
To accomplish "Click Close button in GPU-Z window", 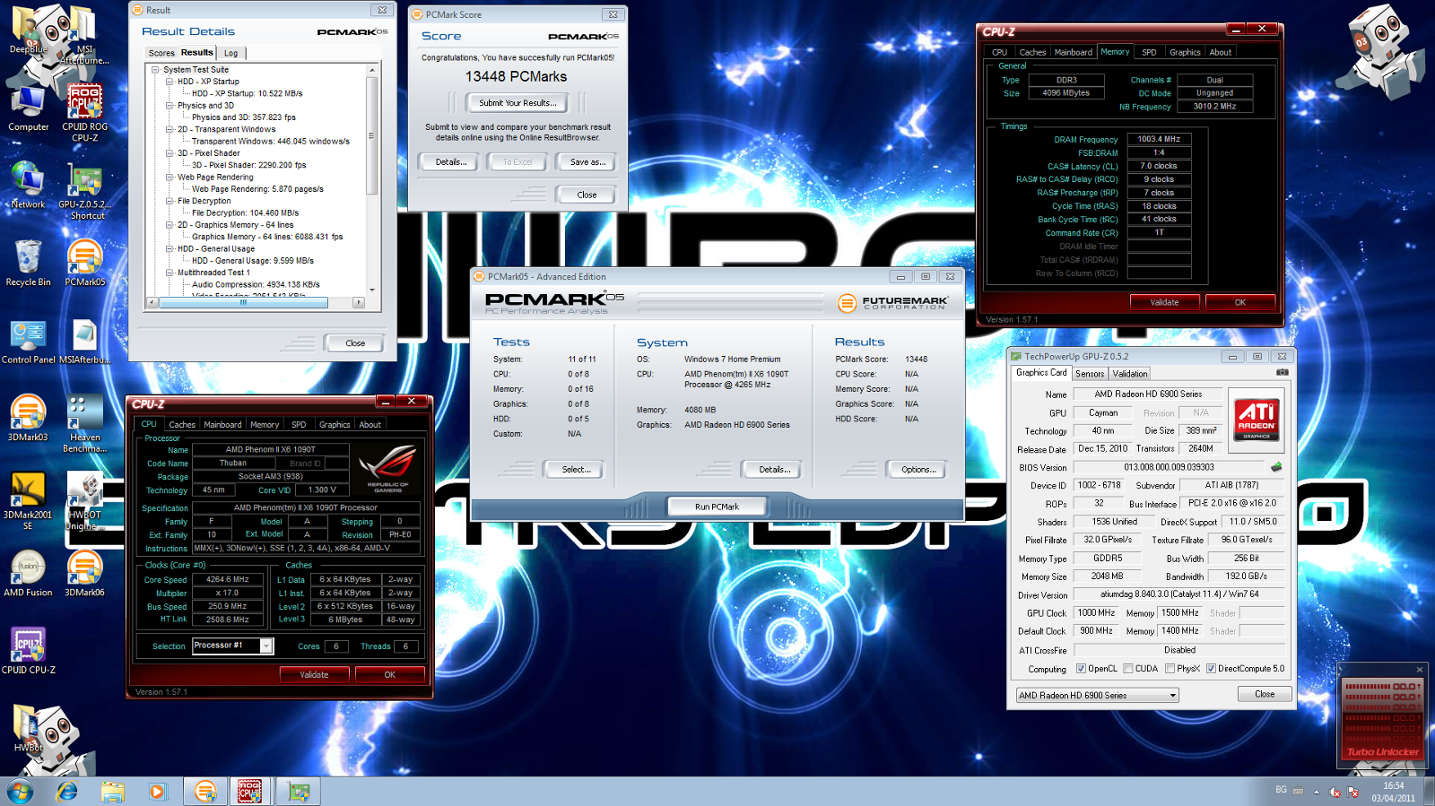I will coord(1265,694).
